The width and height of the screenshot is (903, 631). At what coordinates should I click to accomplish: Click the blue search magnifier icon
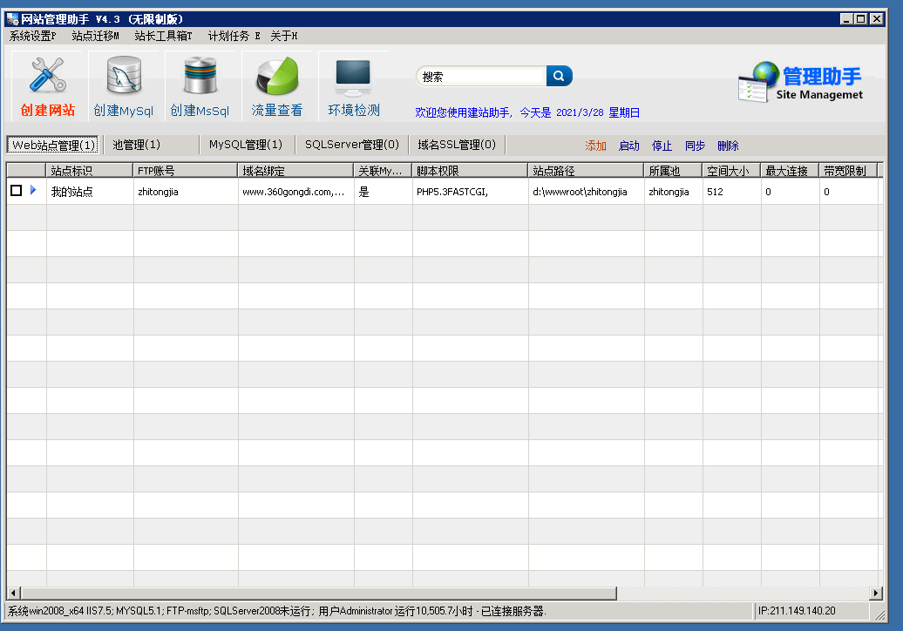[559, 76]
